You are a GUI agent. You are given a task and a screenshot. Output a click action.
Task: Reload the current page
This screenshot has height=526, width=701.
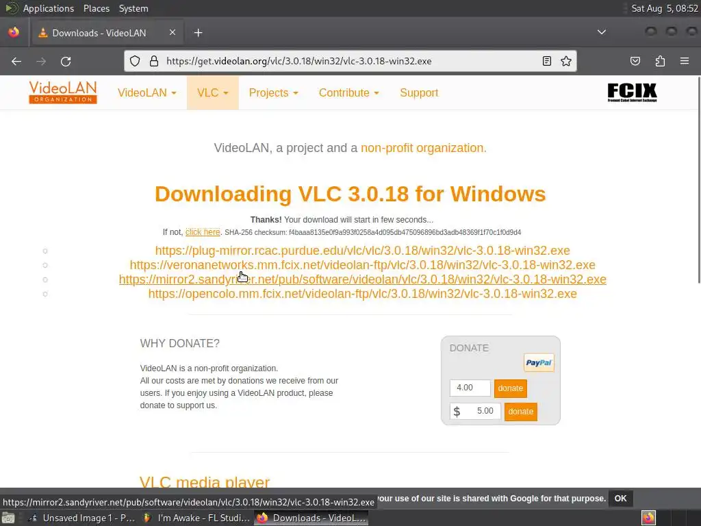[x=66, y=61]
